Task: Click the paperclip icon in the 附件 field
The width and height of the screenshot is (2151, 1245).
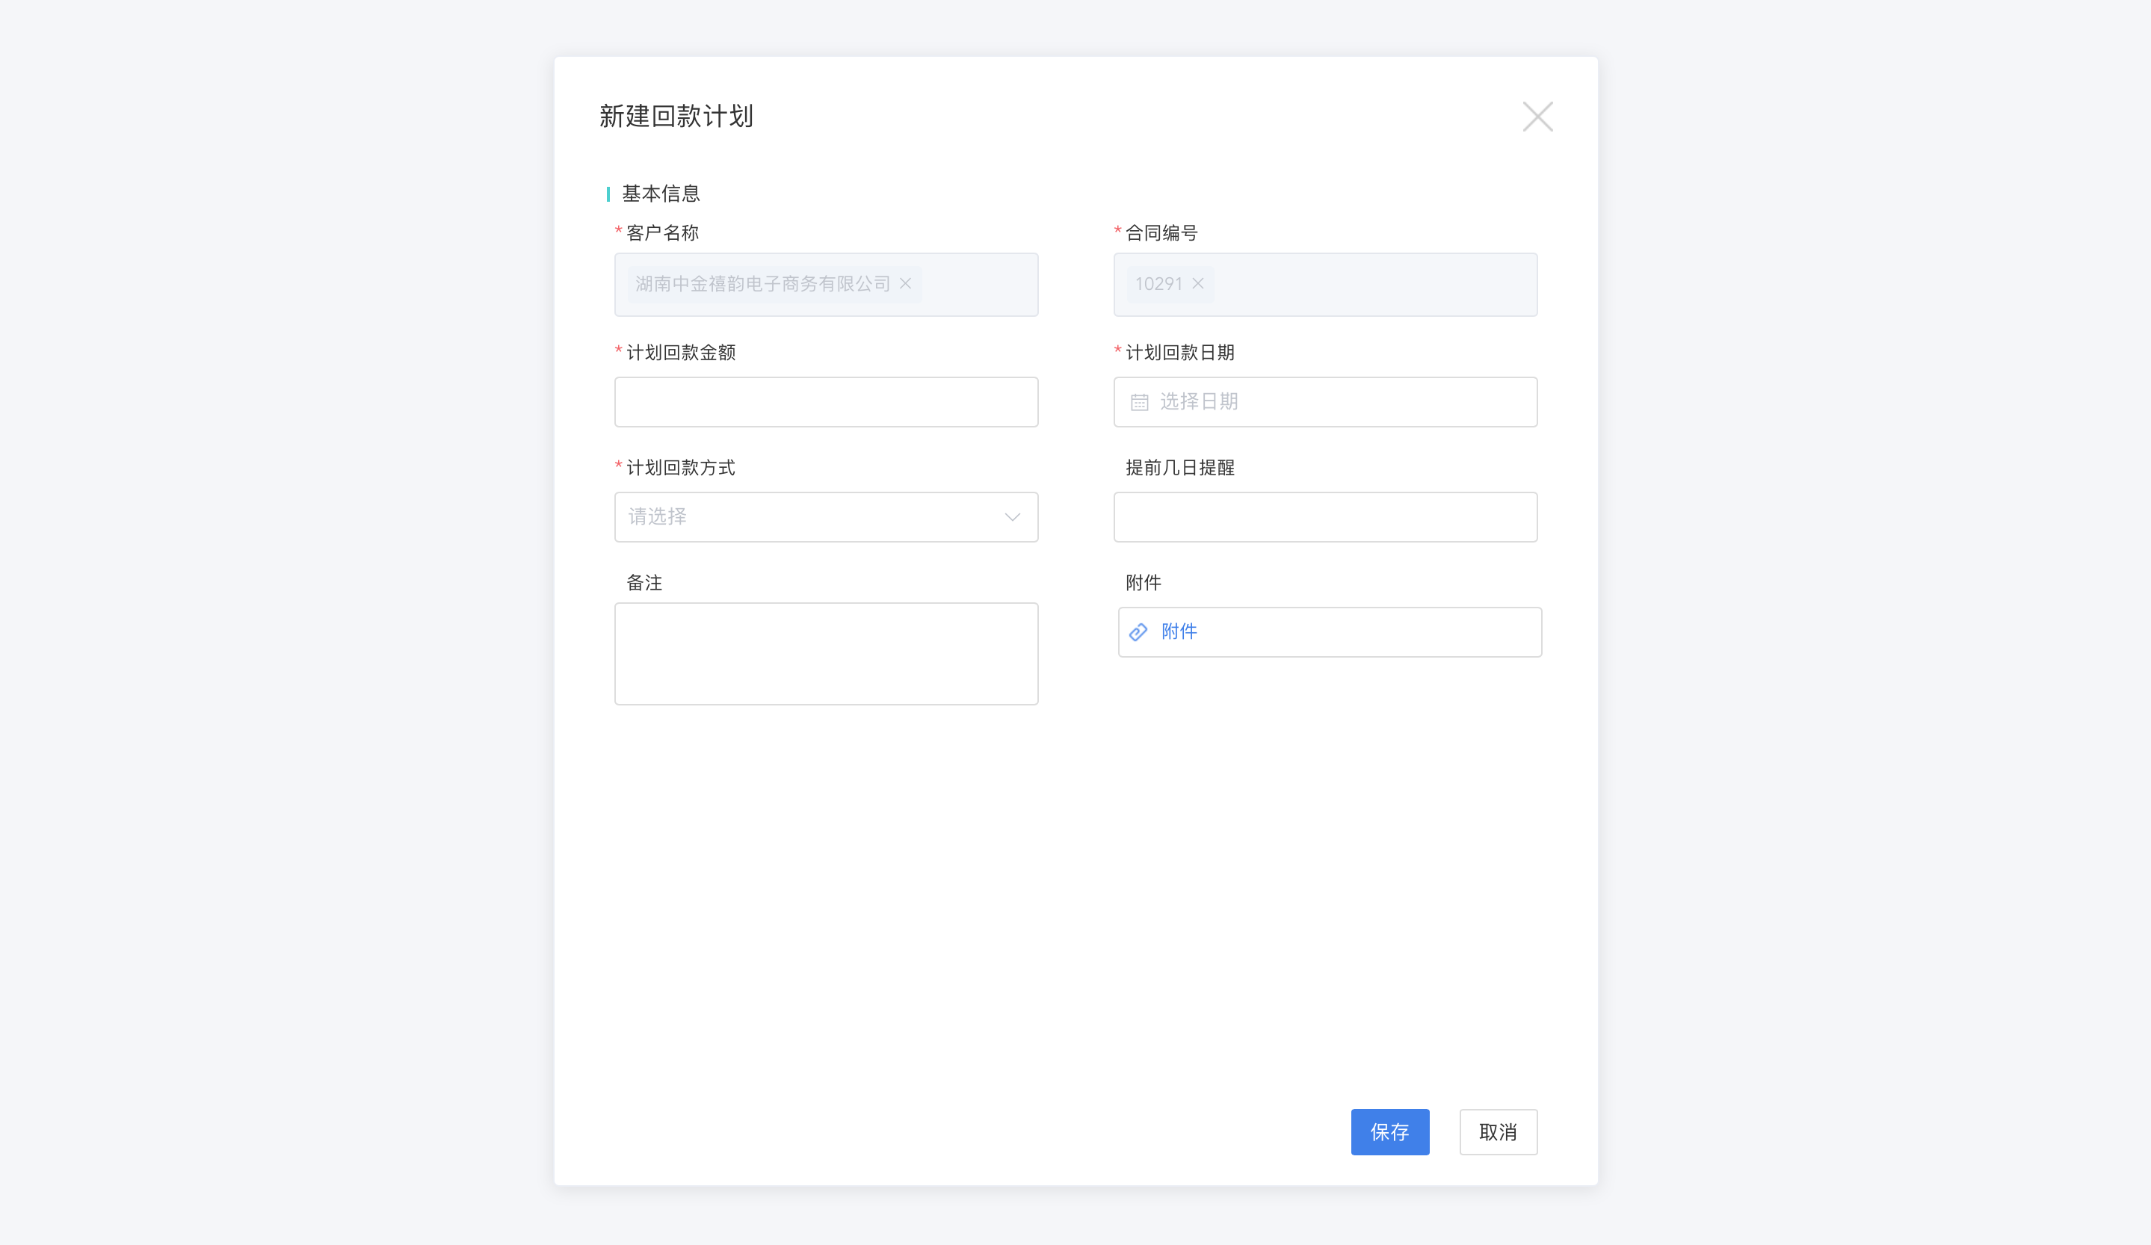Action: (1138, 632)
